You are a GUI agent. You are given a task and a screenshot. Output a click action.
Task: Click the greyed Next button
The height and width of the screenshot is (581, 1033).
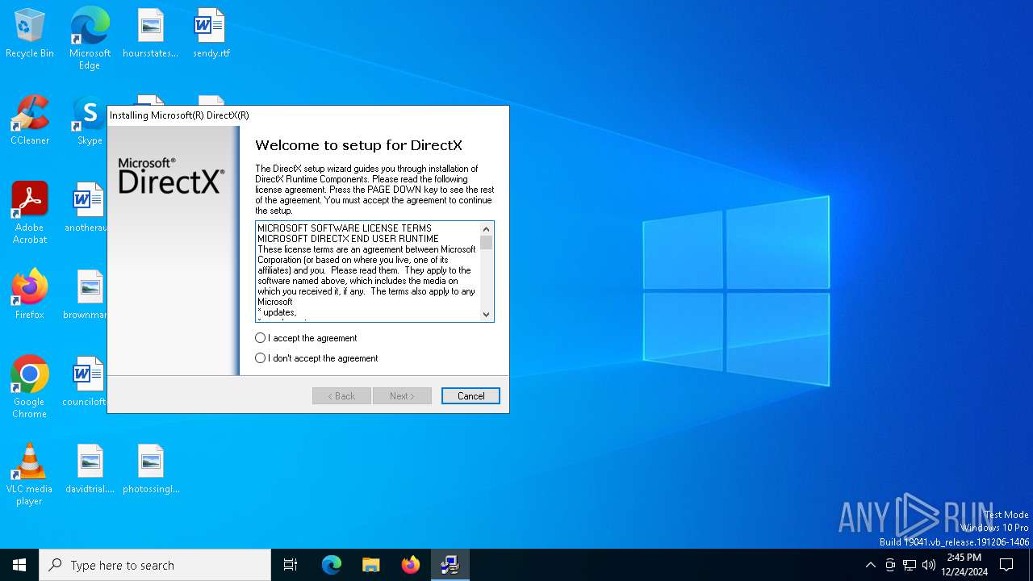(x=402, y=396)
